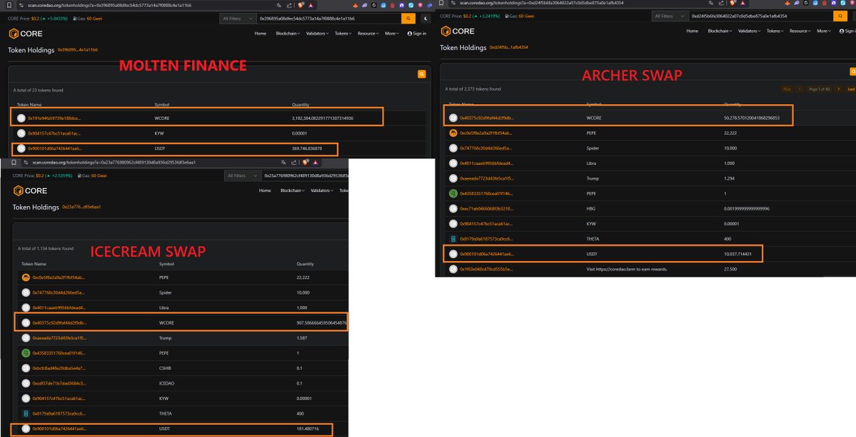This screenshot has height=437, width=856.
Task: Click next page arrow in Archer Swap pagination
Action: tap(839, 89)
